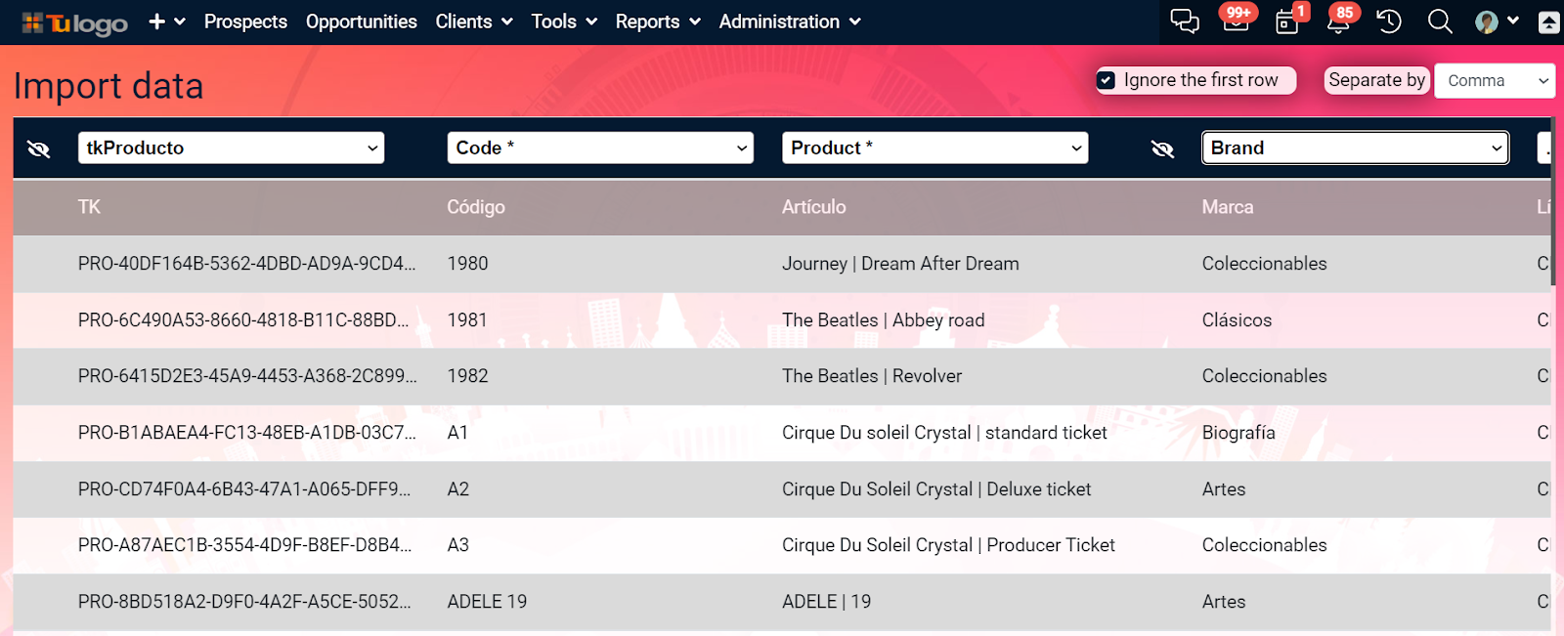This screenshot has height=636, width=1564.
Task: Click the Biografía brand cell
Action: click(1238, 433)
